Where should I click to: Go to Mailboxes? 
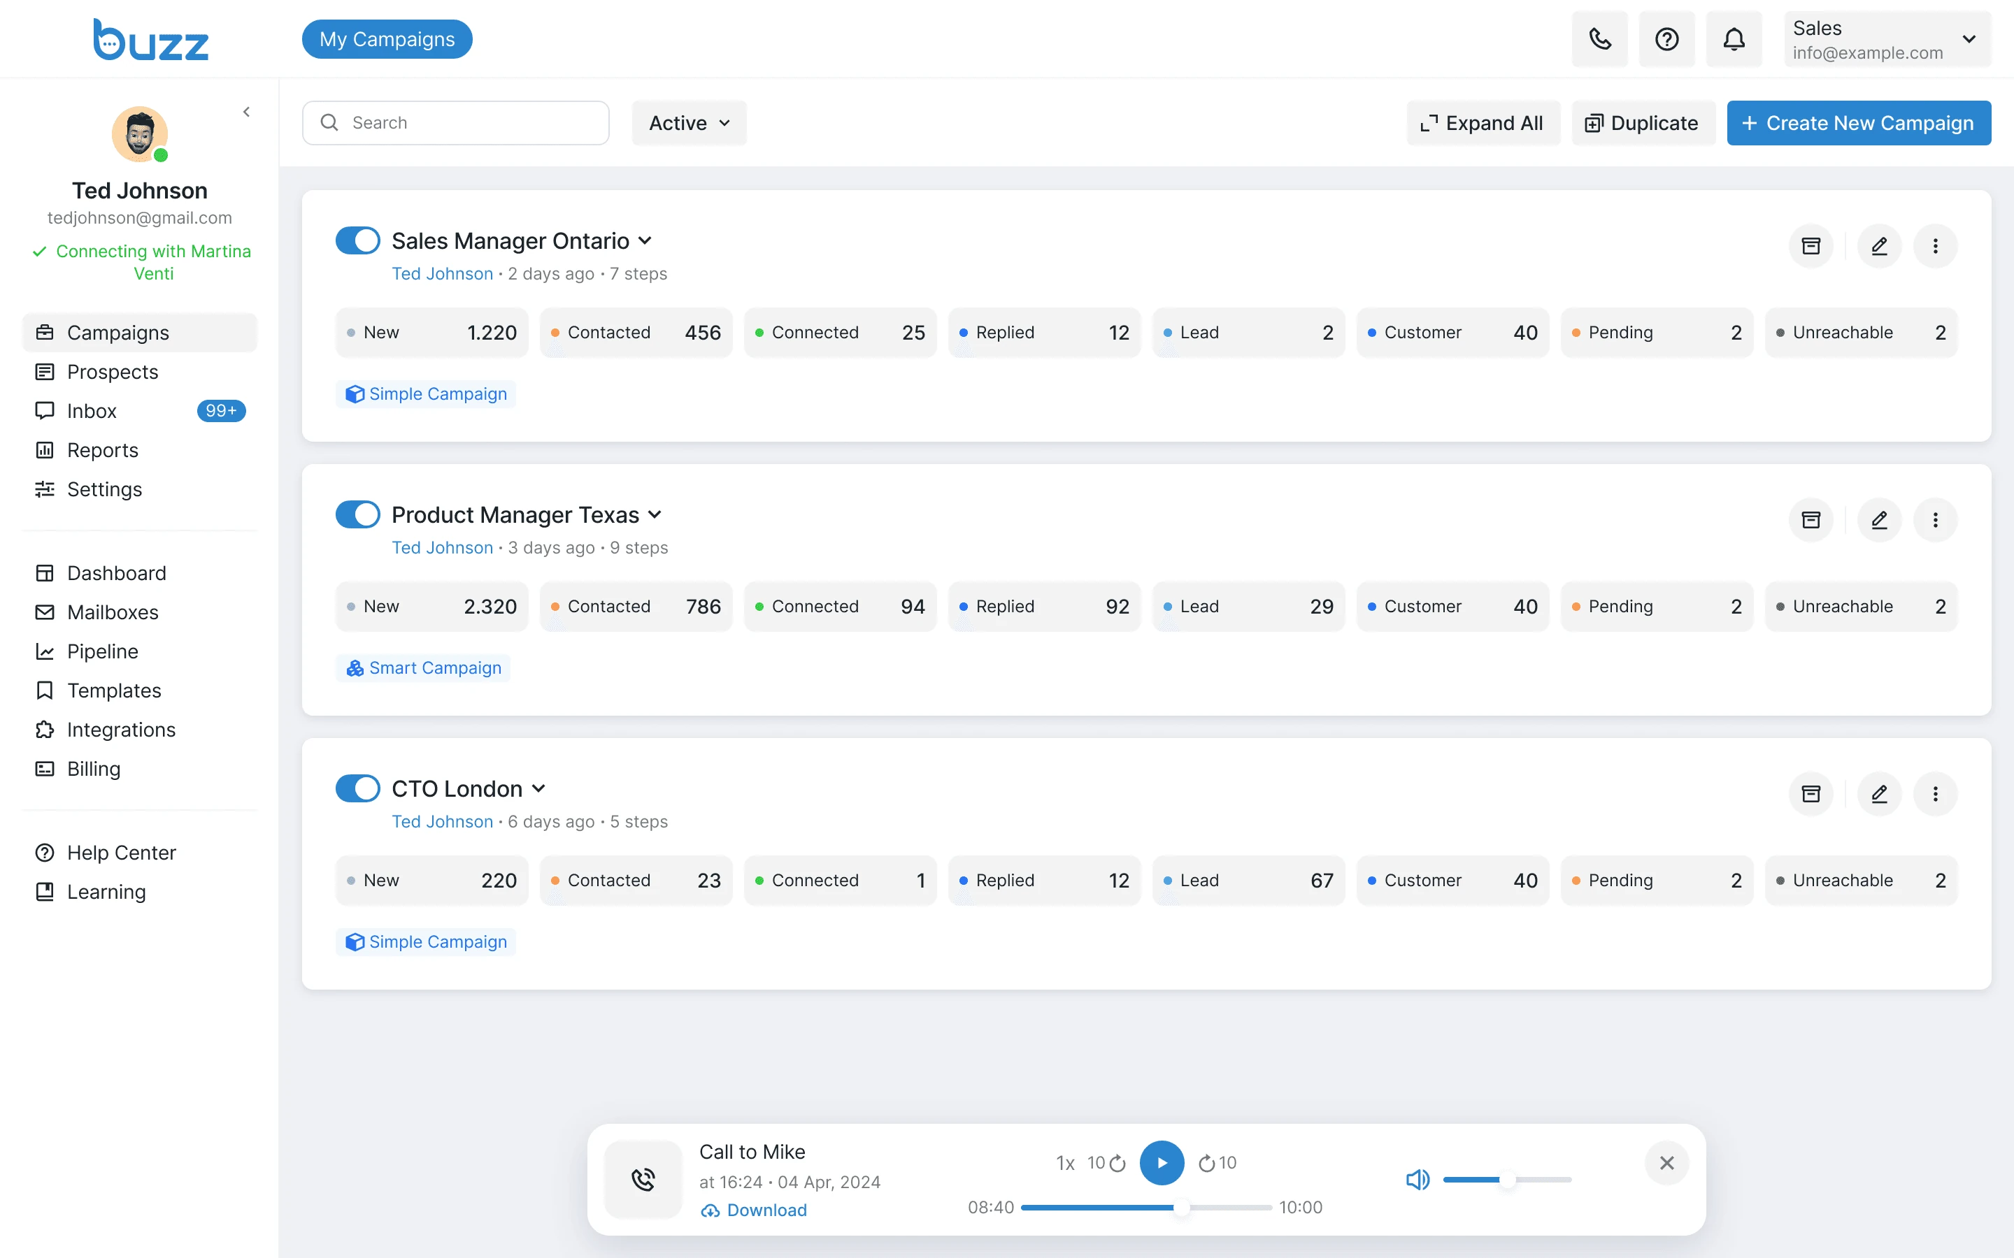(x=140, y=612)
